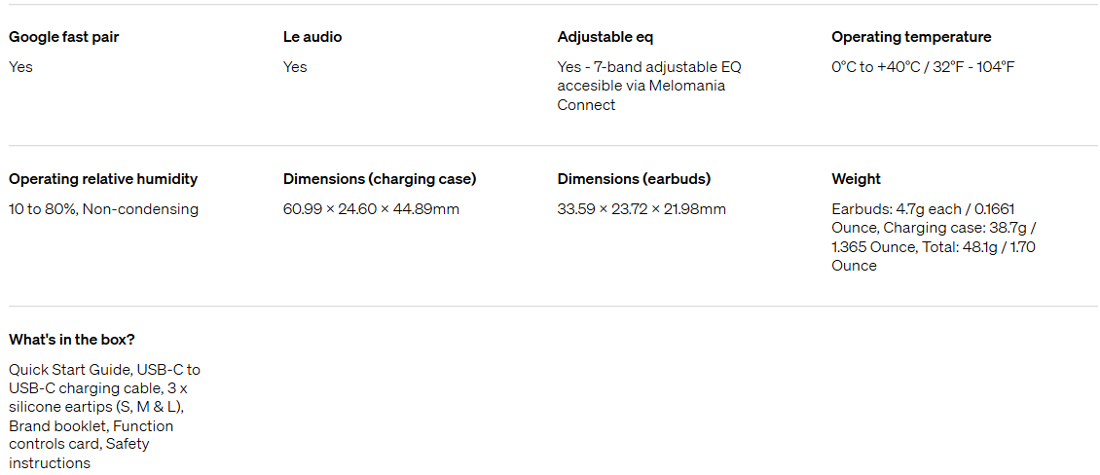Click the Dimensions (earbuds) heading
This screenshot has width=1100, height=475.
634,179
